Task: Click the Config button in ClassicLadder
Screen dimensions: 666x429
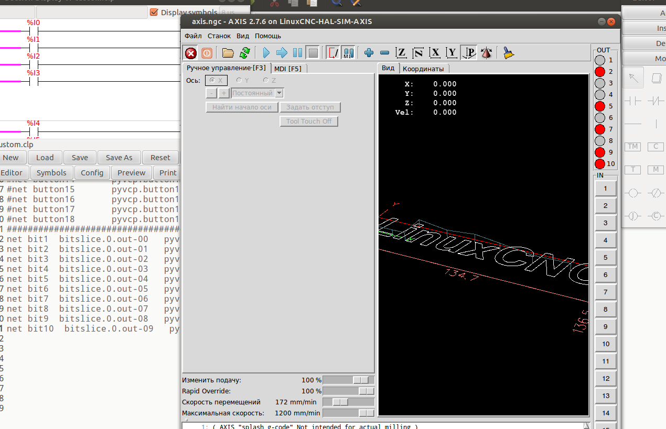Action: (x=92, y=172)
